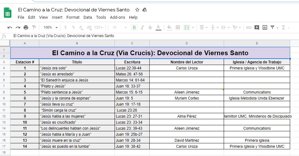Star this spreadsheet next to the title

pyautogui.click(x=137, y=10)
